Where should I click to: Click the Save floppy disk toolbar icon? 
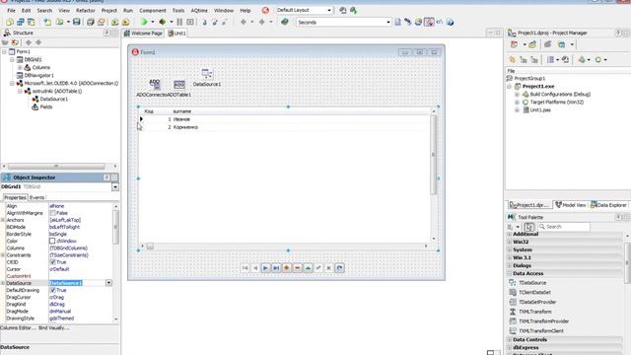(x=77, y=22)
